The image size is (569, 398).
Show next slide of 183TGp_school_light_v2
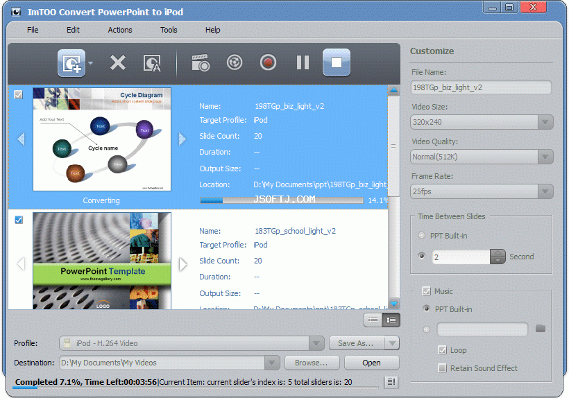[x=182, y=264]
